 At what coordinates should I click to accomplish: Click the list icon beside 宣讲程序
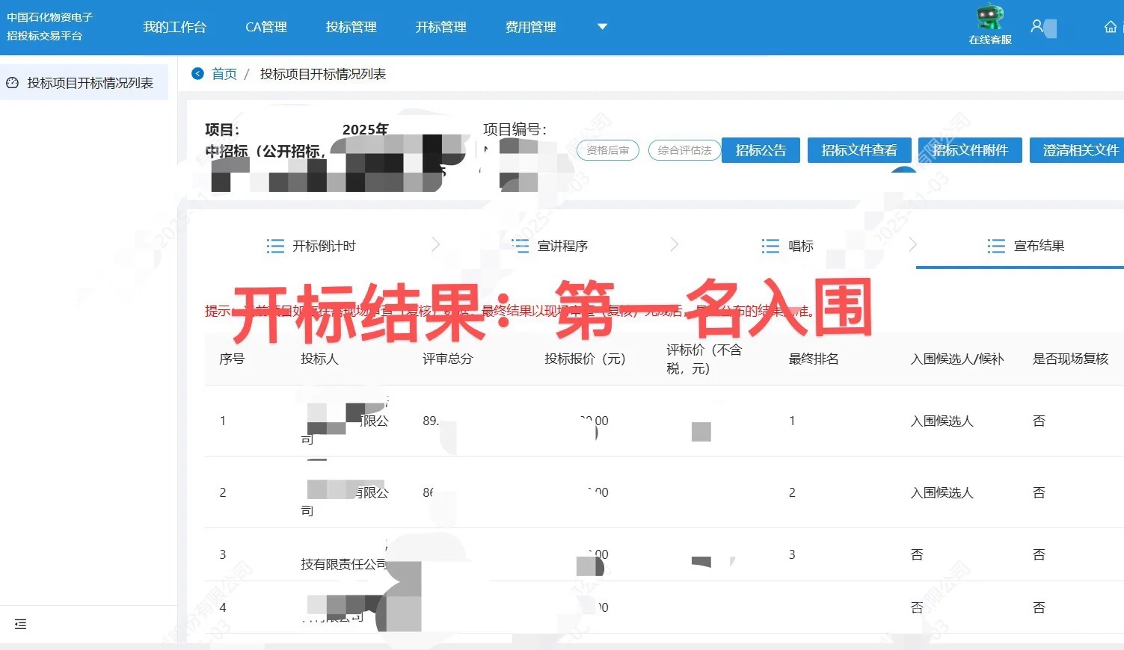click(x=520, y=245)
